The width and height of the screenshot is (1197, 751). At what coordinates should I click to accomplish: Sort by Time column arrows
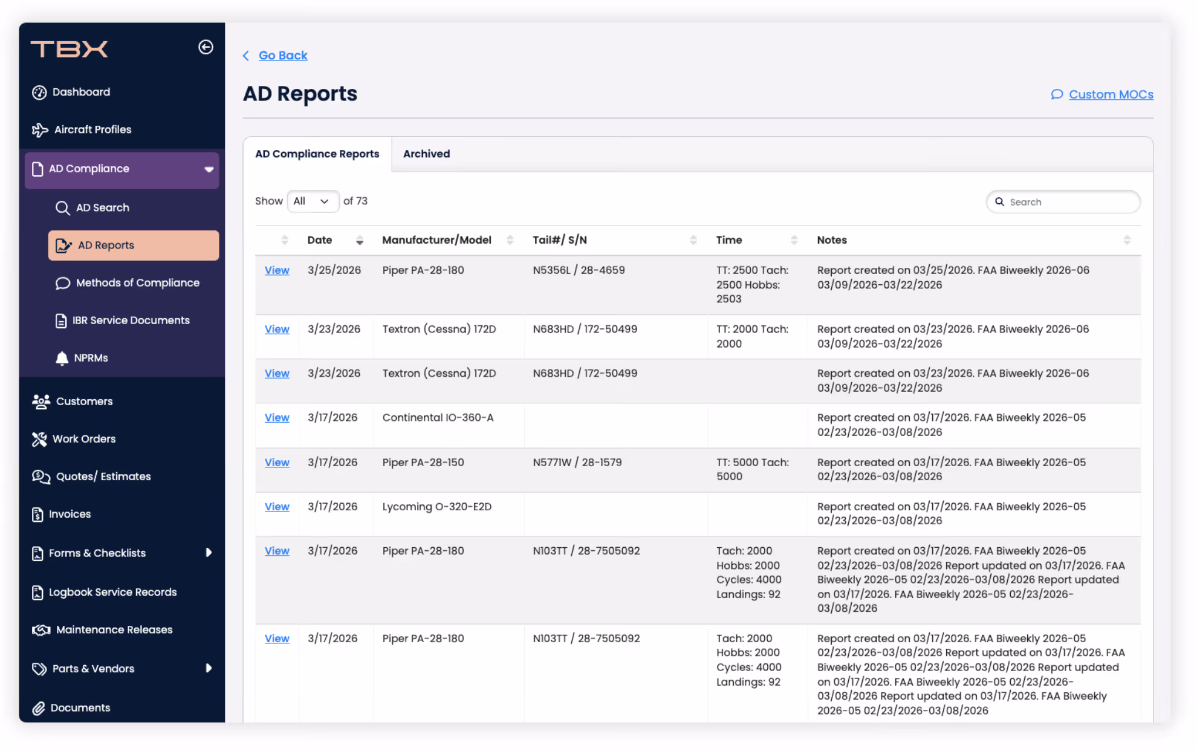tap(794, 241)
